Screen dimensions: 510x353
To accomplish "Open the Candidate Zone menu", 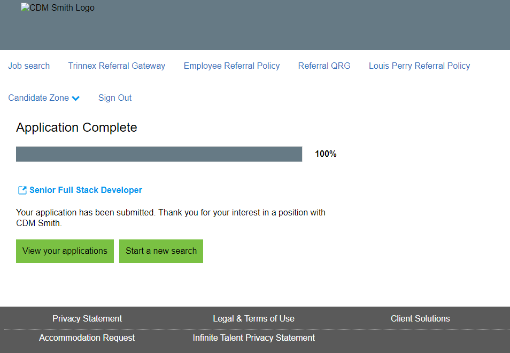I will (38, 98).
